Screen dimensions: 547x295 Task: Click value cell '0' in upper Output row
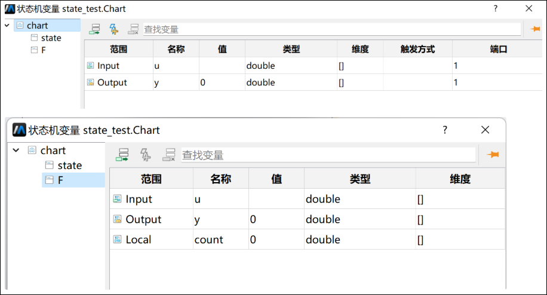point(222,82)
